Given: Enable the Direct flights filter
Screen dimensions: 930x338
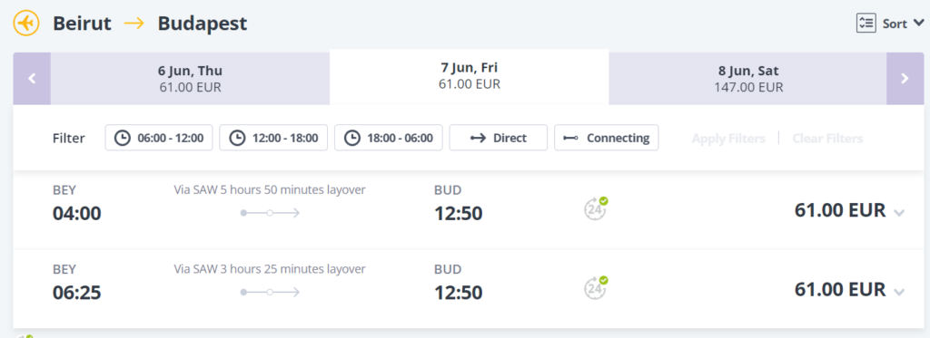Looking at the screenshot, I should (x=499, y=138).
